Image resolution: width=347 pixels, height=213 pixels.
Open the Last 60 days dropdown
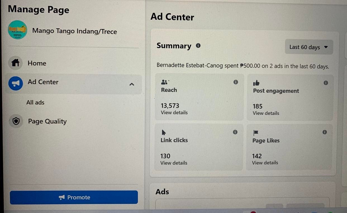coord(309,47)
